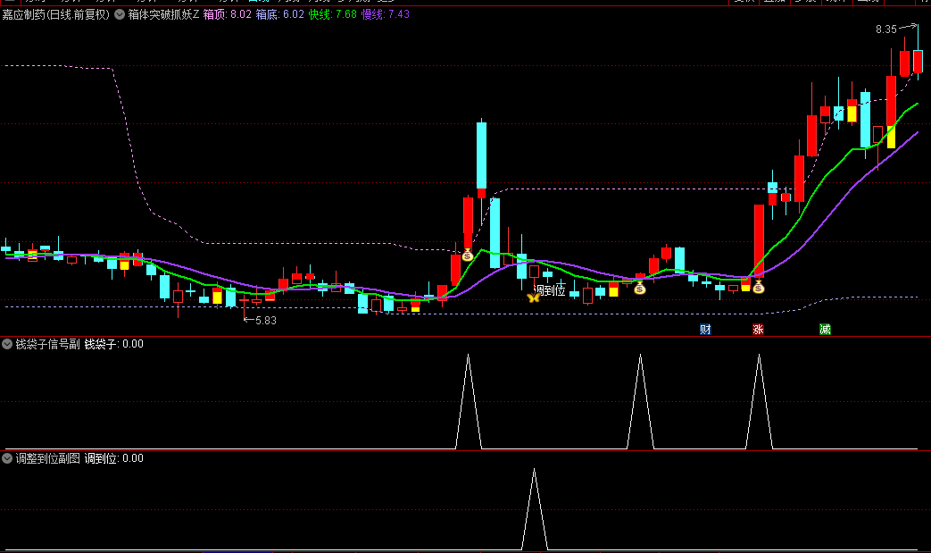Click the 8.35 high price arrow label
The width and height of the screenshot is (931, 553).
886,29
